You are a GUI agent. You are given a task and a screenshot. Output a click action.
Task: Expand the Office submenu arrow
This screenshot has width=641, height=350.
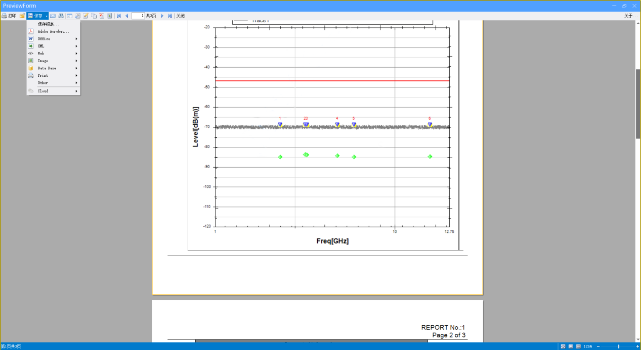pyautogui.click(x=77, y=39)
